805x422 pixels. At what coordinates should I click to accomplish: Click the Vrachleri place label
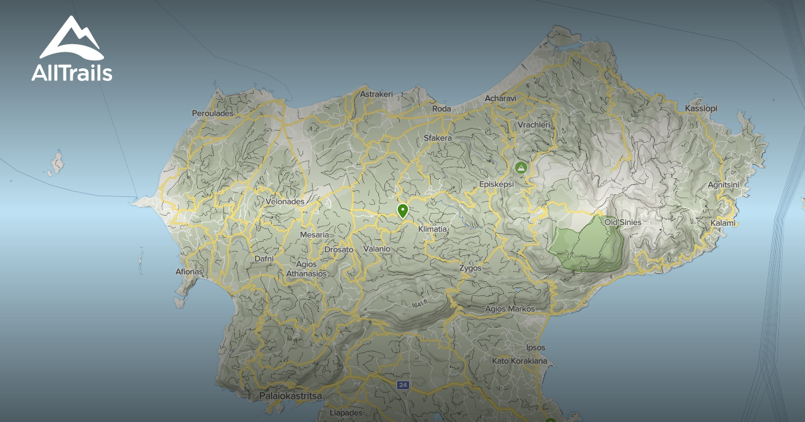click(x=534, y=125)
